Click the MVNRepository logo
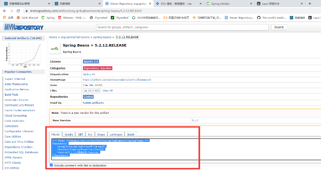The height and width of the screenshot is (170, 321). click(x=23, y=27)
